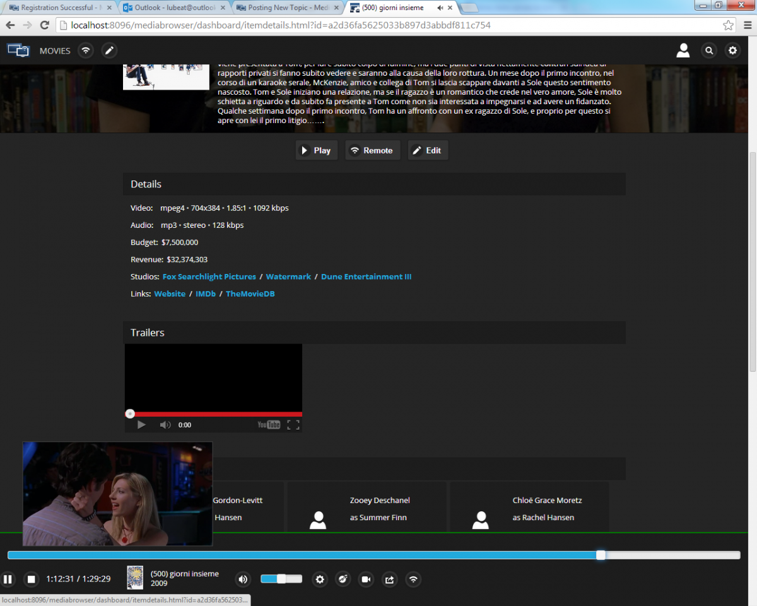The image size is (757, 606).
Task: Adjust the player volume slider
Action: click(x=281, y=579)
